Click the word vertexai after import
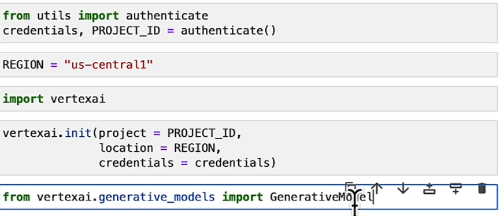500x216 pixels. click(x=78, y=99)
